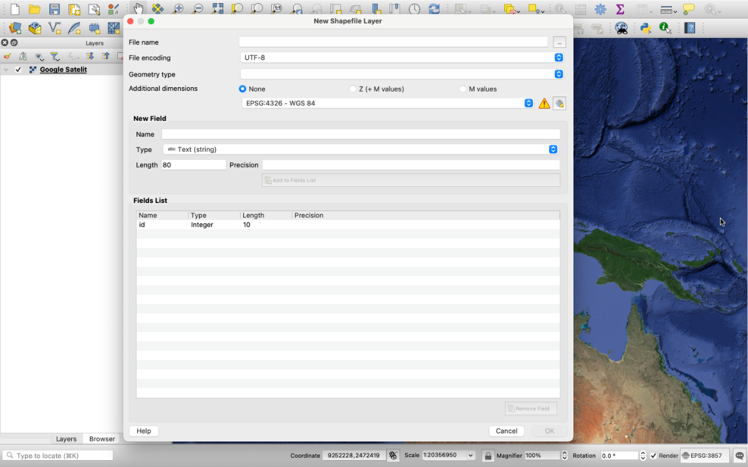
Task: Save the project using the floppy disk icon
Action: [55, 9]
